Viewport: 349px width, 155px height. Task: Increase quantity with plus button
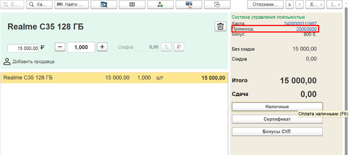point(102,47)
